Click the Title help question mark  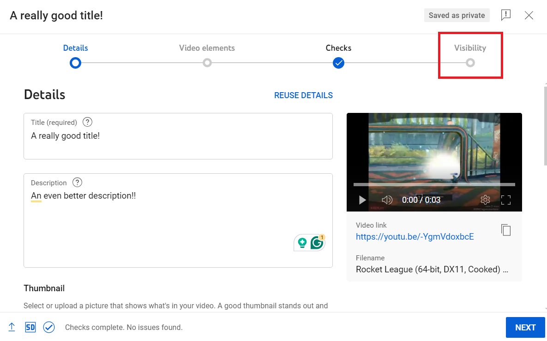(87, 122)
